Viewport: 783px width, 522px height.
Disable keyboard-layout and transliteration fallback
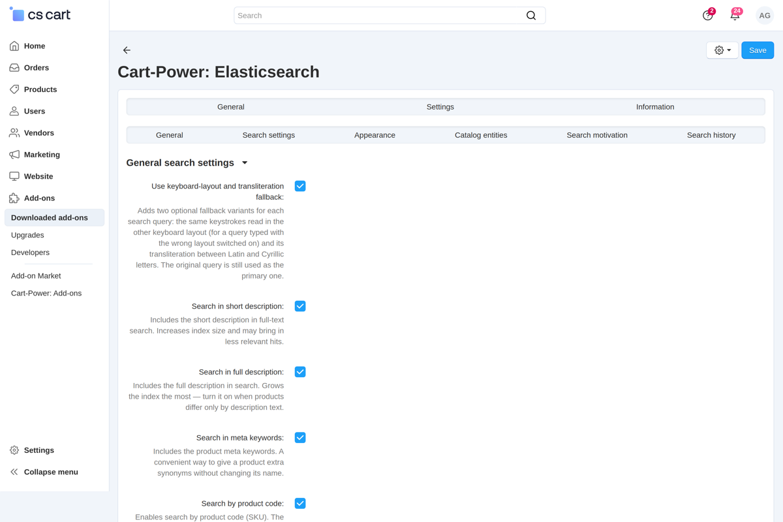click(300, 186)
